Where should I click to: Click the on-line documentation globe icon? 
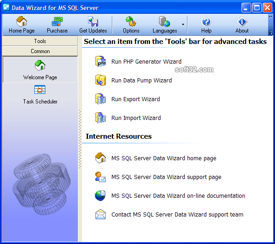point(100,195)
